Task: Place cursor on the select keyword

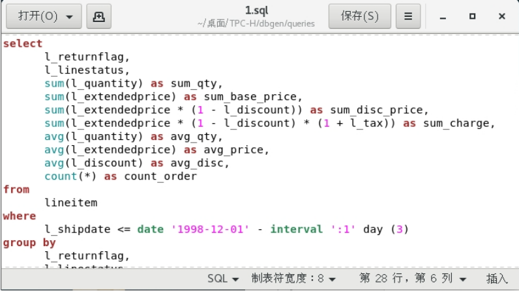Action: (x=23, y=44)
